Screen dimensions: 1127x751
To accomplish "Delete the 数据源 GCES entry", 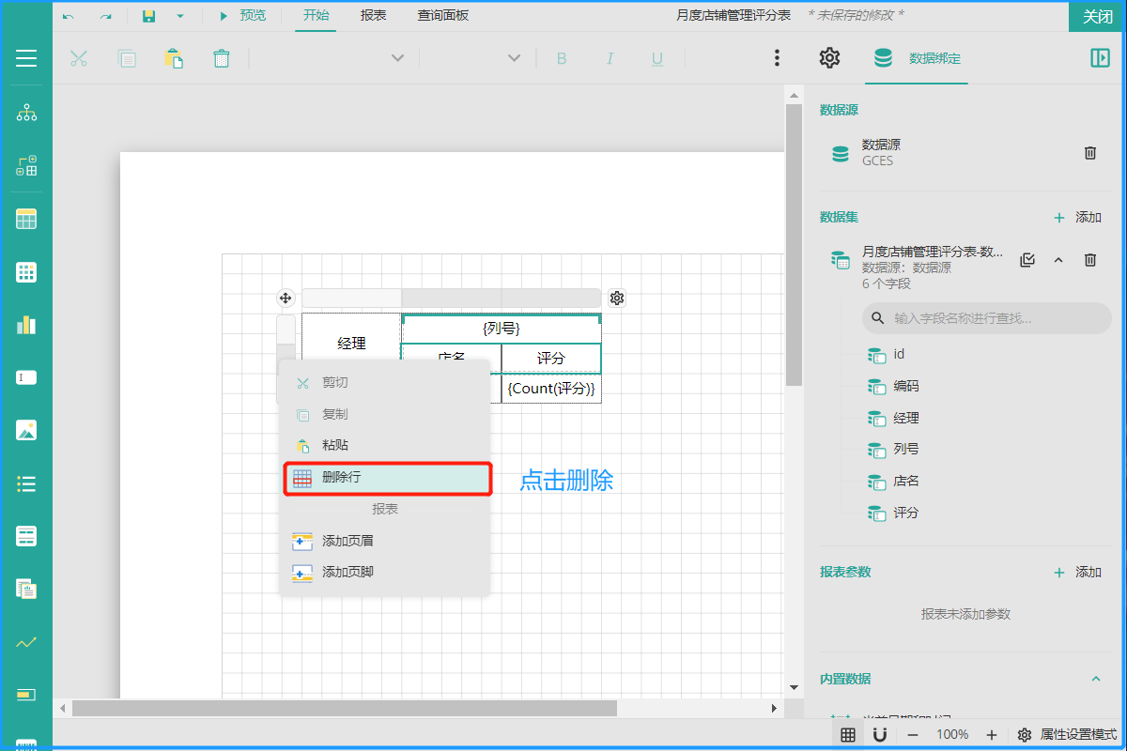I will click(x=1089, y=153).
